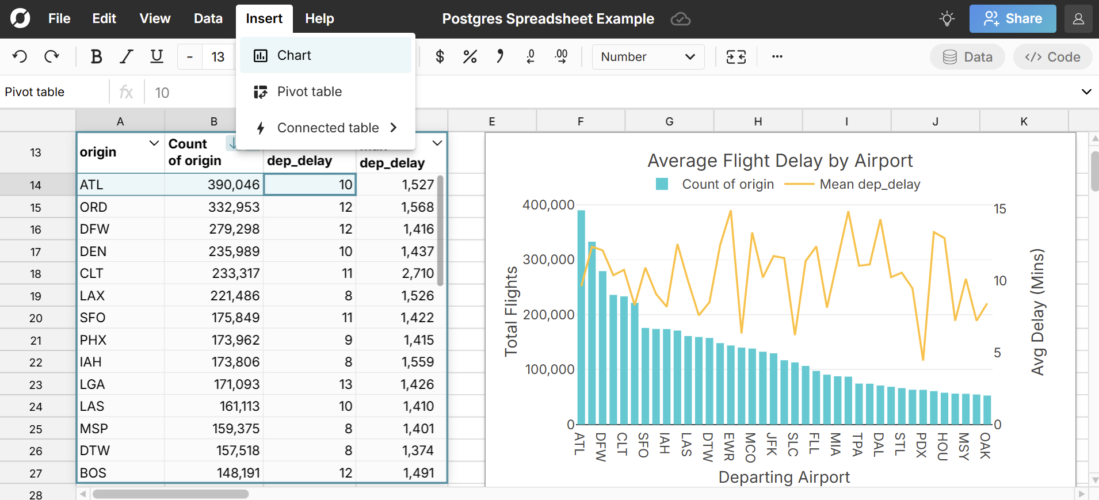Click the font size 13 field
This screenshot has width=1099, height=500.
(x=218, y=57)
